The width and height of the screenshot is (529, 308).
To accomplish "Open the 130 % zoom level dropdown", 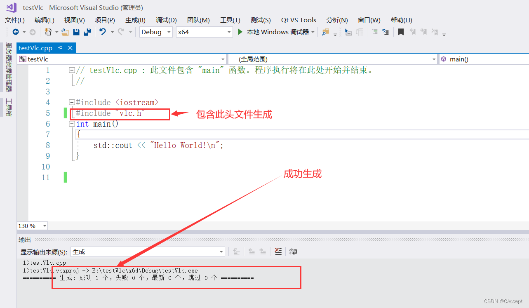I will pos(32,226).
